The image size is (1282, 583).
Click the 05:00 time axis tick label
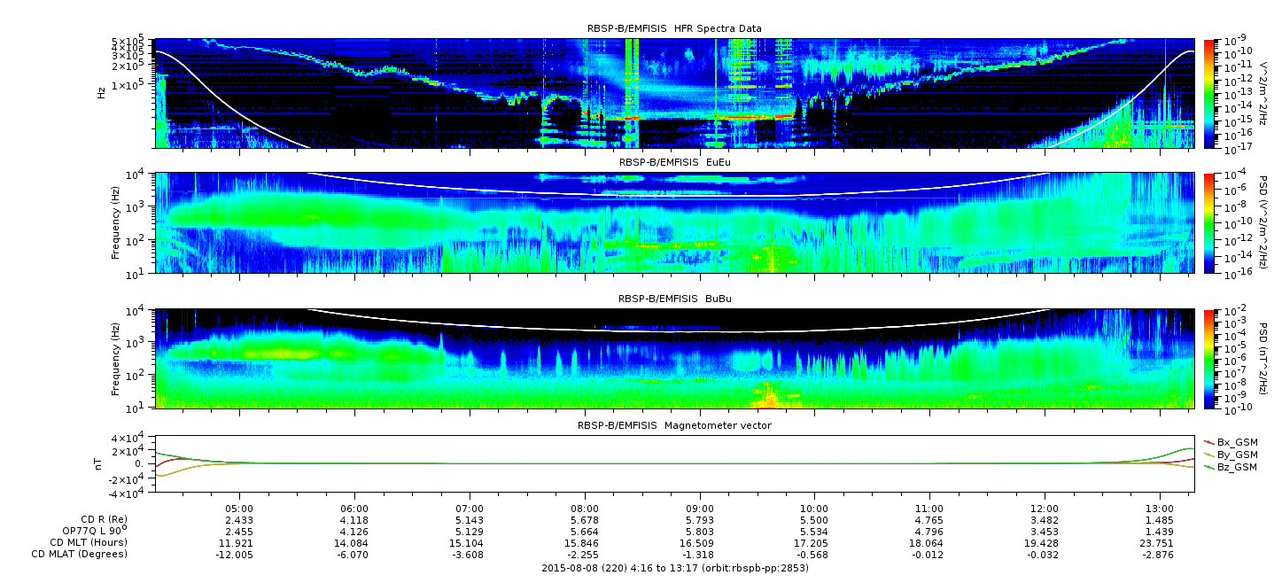(x=239, y=509)
